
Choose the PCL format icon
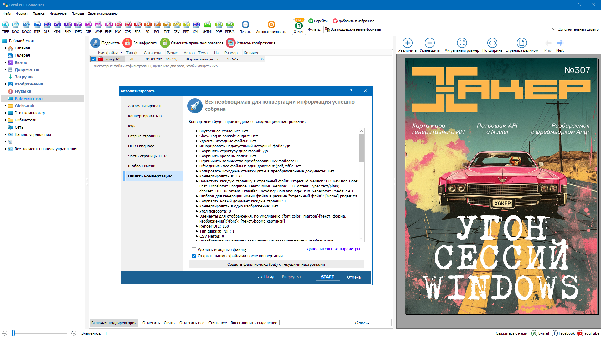pos(157,27)
